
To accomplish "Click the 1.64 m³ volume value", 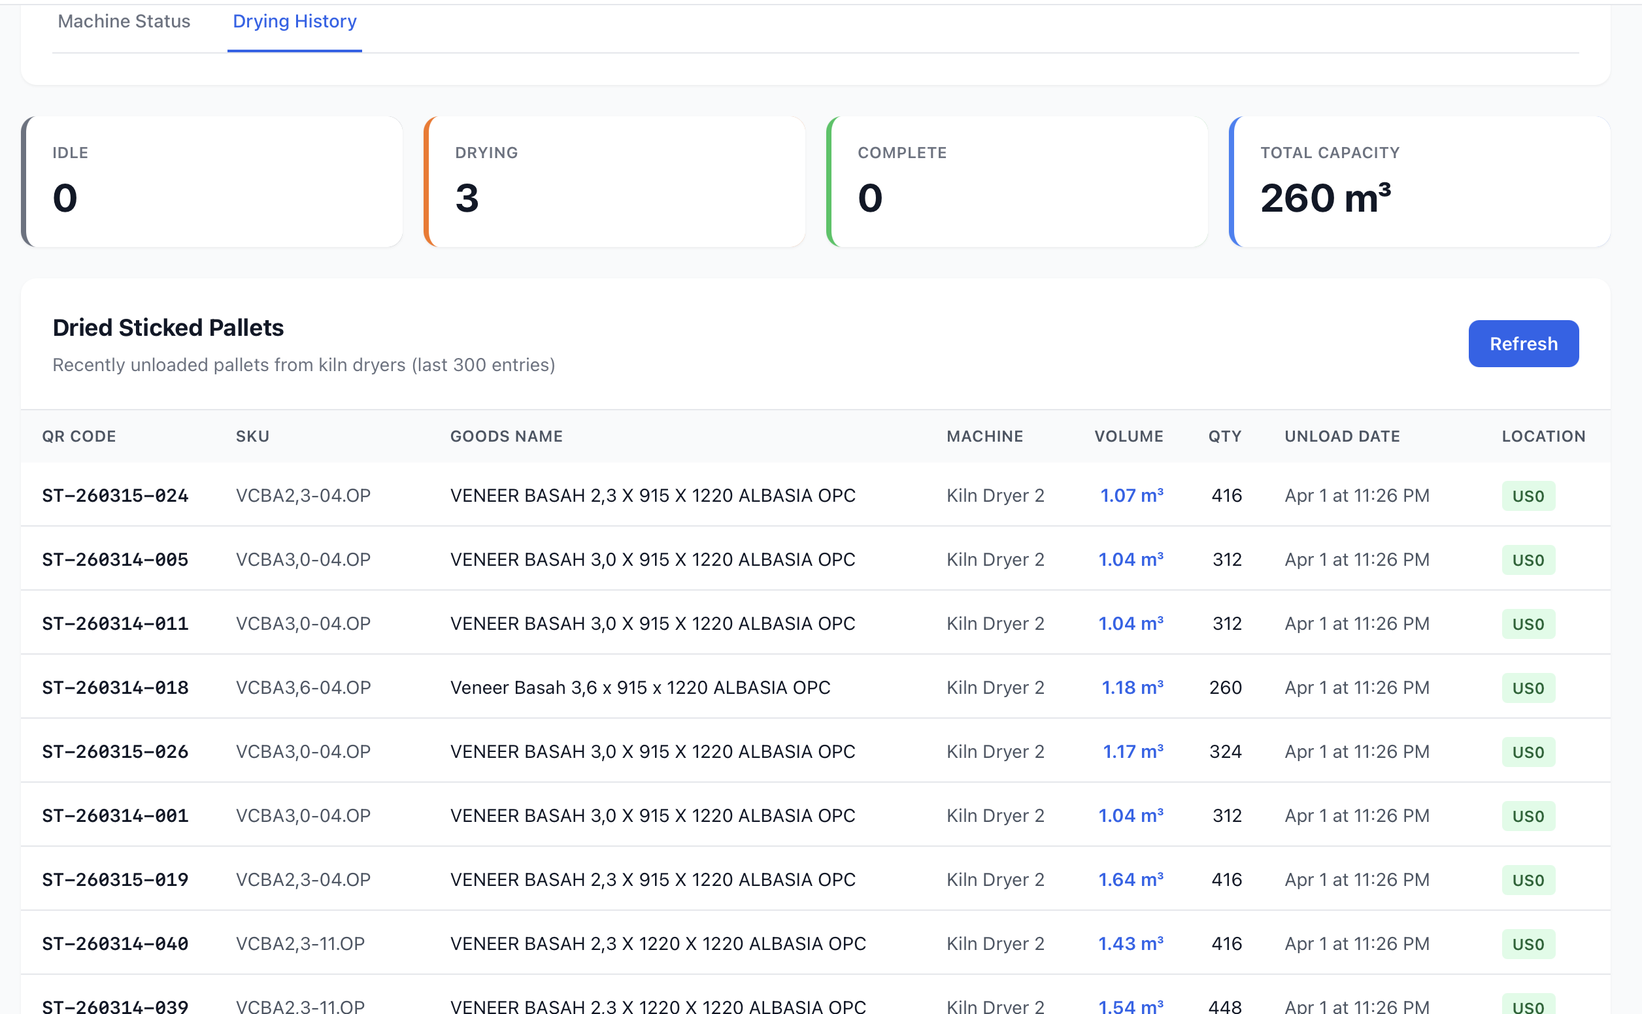I will (x=1130, y=879).
